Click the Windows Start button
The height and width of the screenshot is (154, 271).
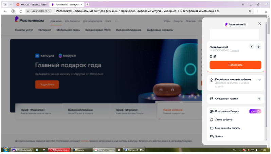pyautogui.click(x=6, y=150)
